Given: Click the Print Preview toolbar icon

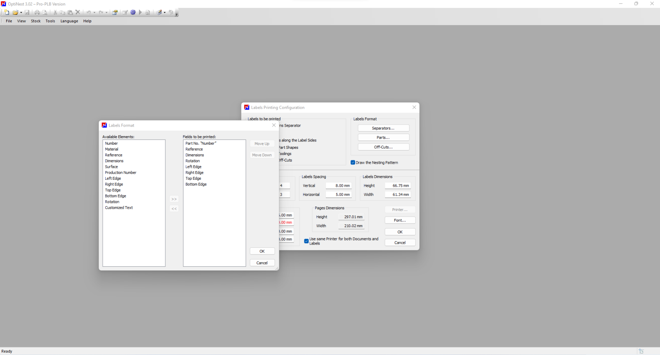Looking at the screenshot, I should coord(45,12).
